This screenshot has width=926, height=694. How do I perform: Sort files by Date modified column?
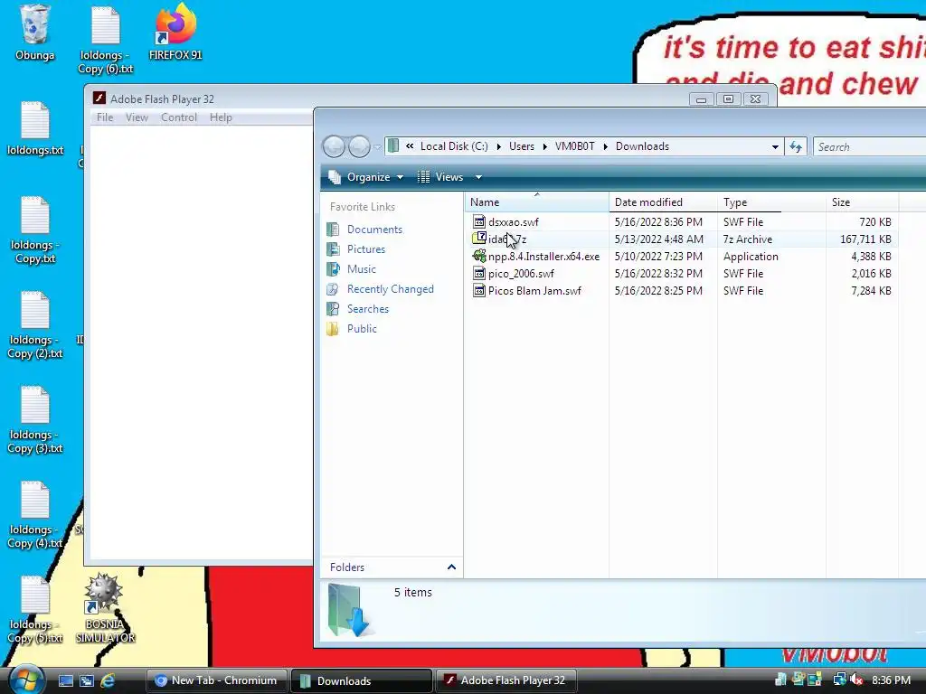tap(663, 202)
